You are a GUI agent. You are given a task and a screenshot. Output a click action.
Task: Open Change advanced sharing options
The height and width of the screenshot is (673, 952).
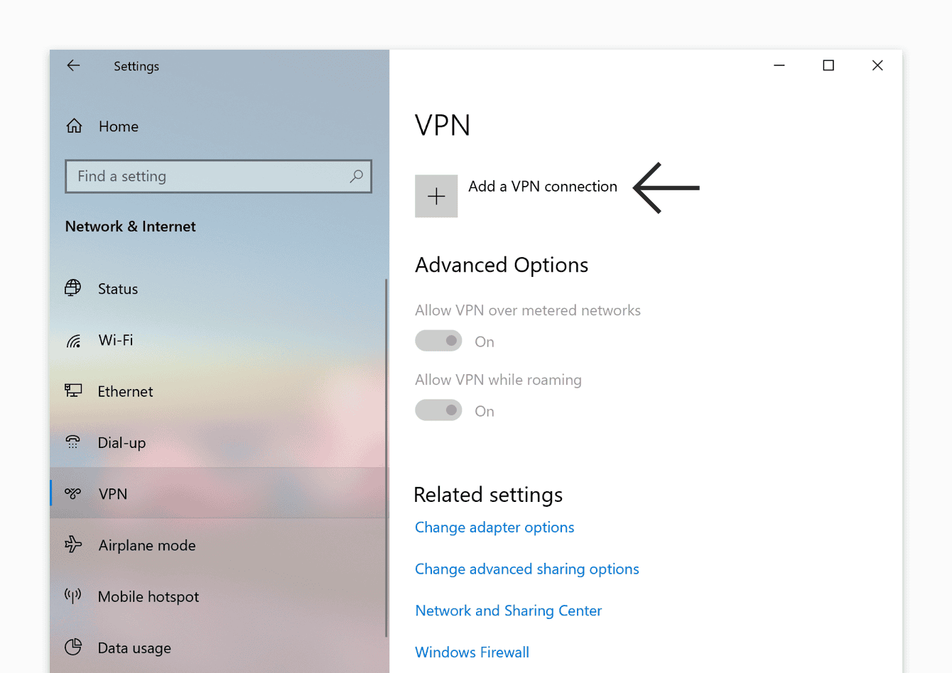coord(527,569)
